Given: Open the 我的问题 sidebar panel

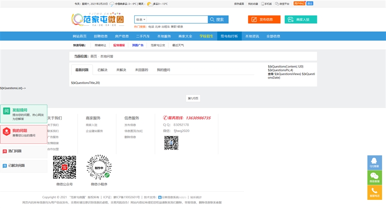Looking at the screenshot, I should pos(24,133).
